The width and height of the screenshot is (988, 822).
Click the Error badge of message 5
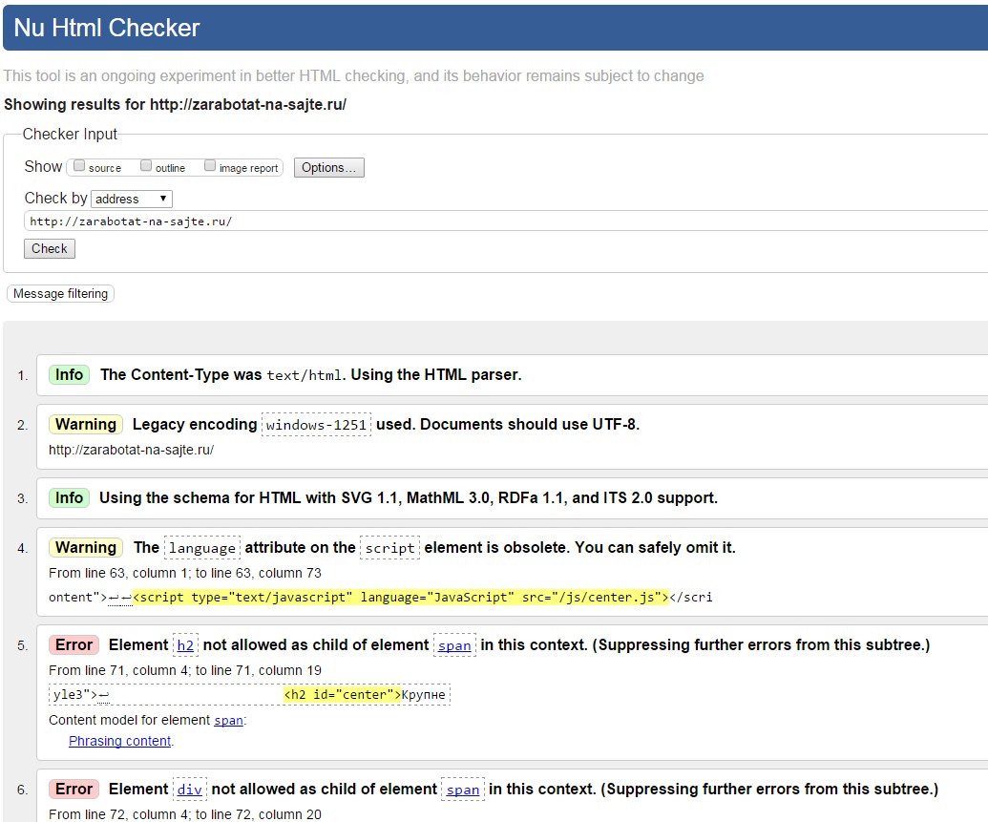point(74,644)
